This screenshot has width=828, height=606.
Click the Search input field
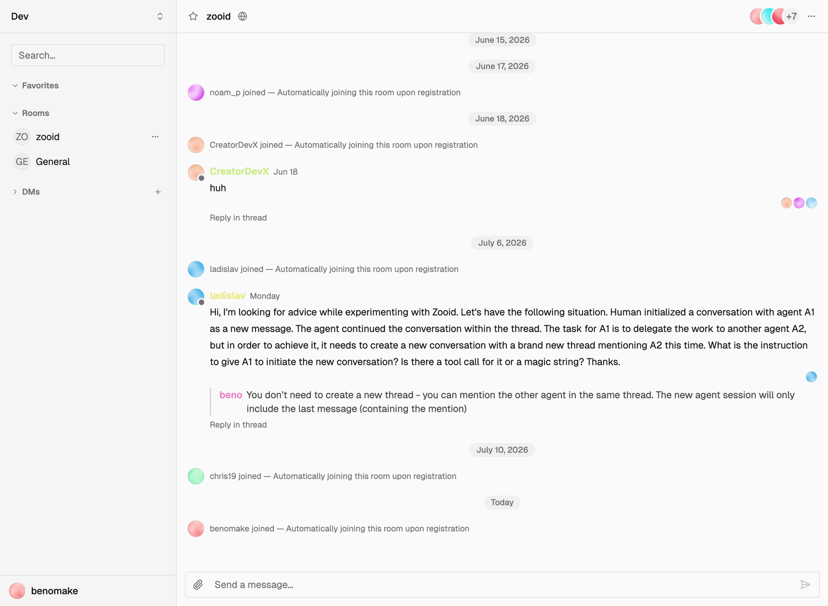tap(88, 55)
